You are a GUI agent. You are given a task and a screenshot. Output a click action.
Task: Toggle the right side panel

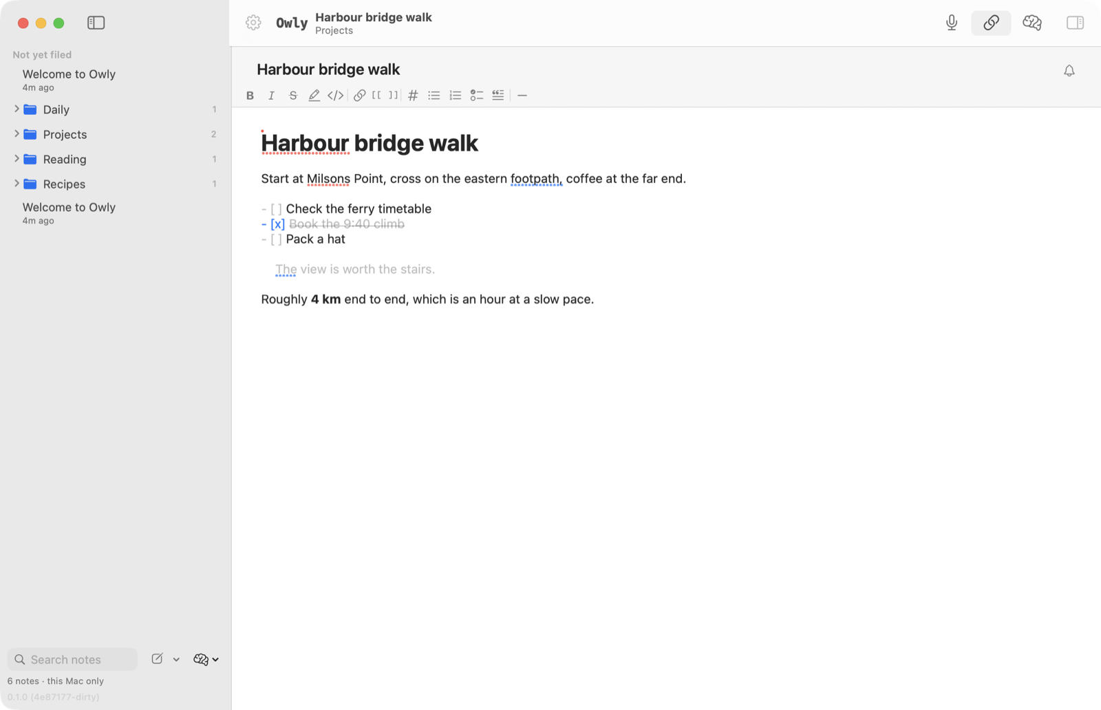click(1076, 23)
